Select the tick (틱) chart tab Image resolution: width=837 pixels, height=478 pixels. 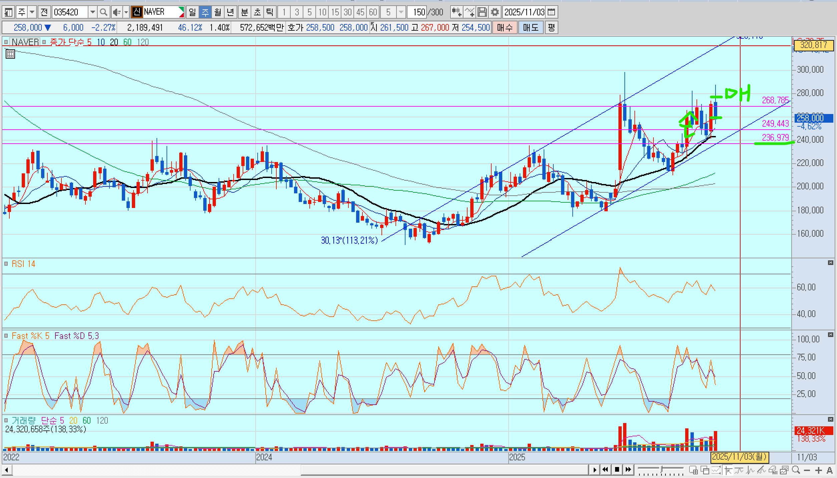pyautogui.click(x=270, y=12)
